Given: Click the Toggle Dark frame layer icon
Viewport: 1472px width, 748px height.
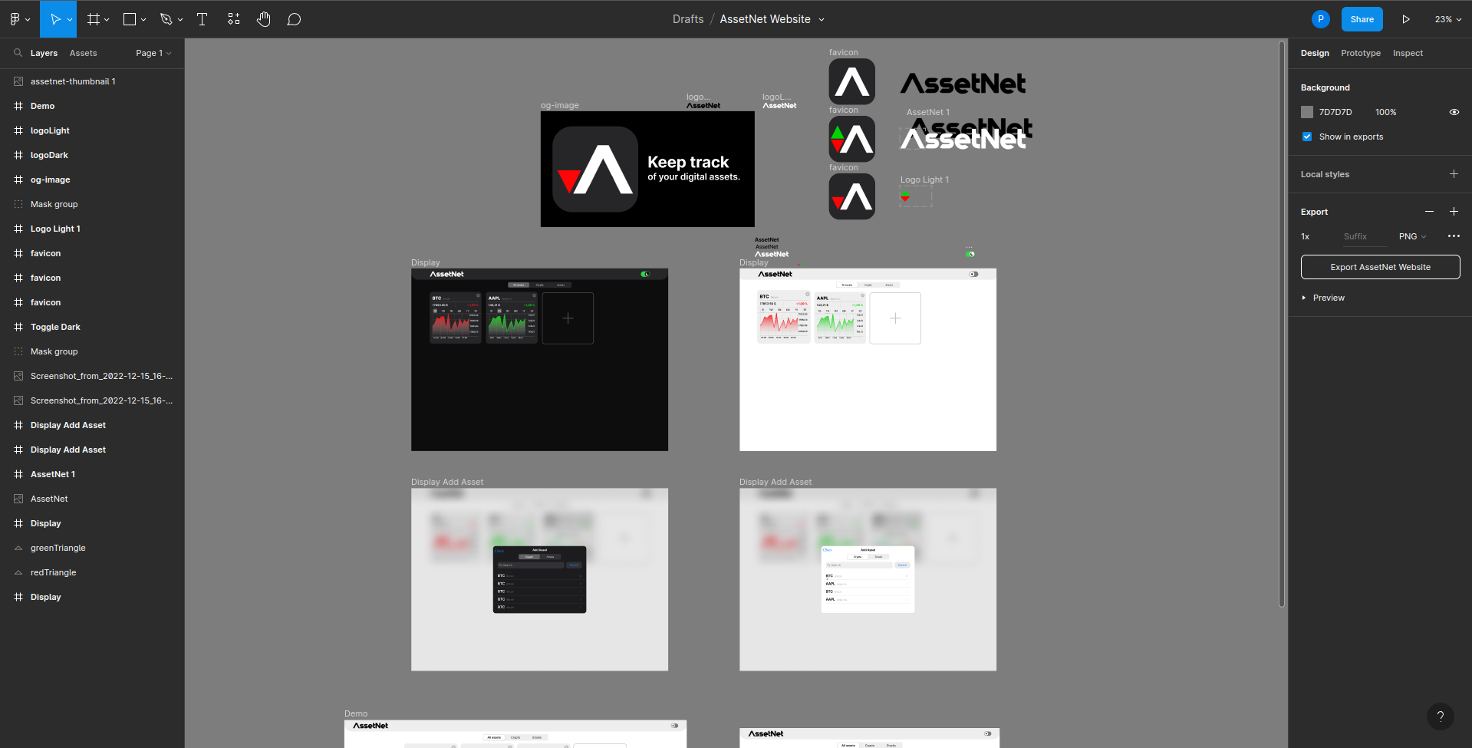Looking at the screenshot, I should (18, 327).
